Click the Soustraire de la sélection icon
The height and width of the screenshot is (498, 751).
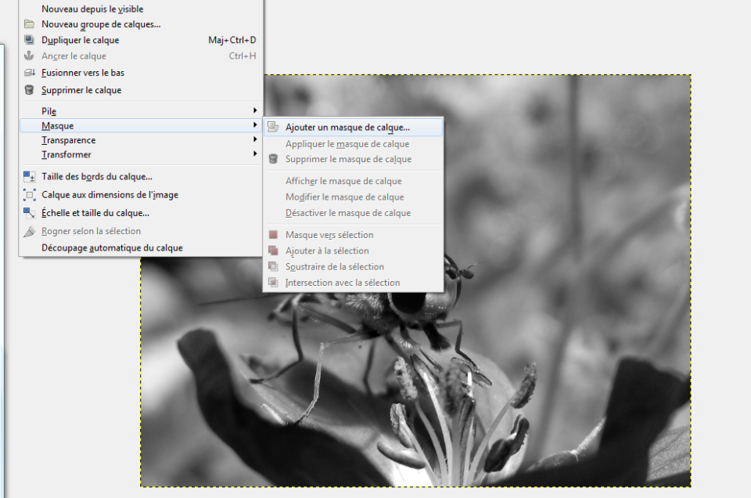click(273, 266)
